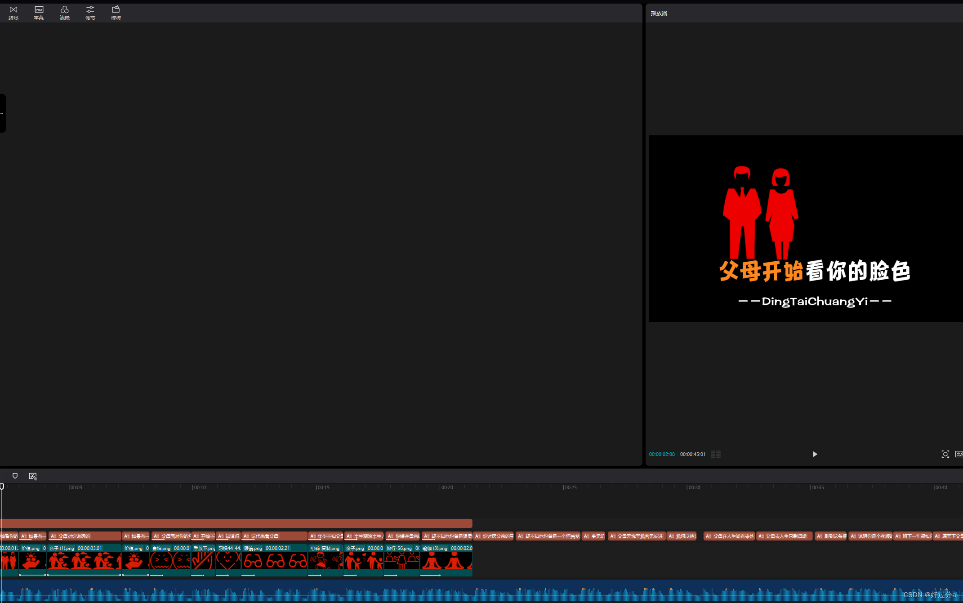Viewport: 963px width, 603px height.
Task: Select the 父母在人生尚有来处 text clip
Action: 729,536
